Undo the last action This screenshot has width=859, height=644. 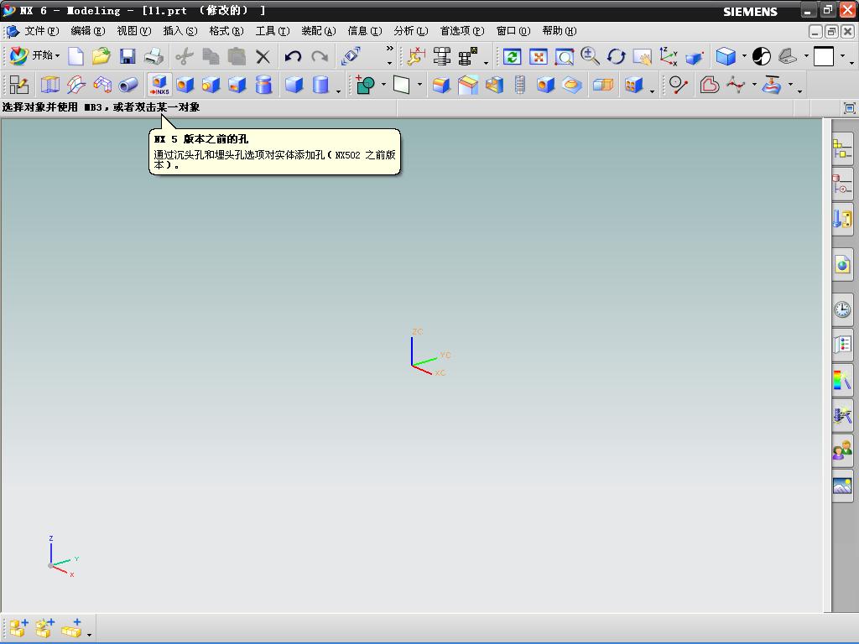[293, 56]
